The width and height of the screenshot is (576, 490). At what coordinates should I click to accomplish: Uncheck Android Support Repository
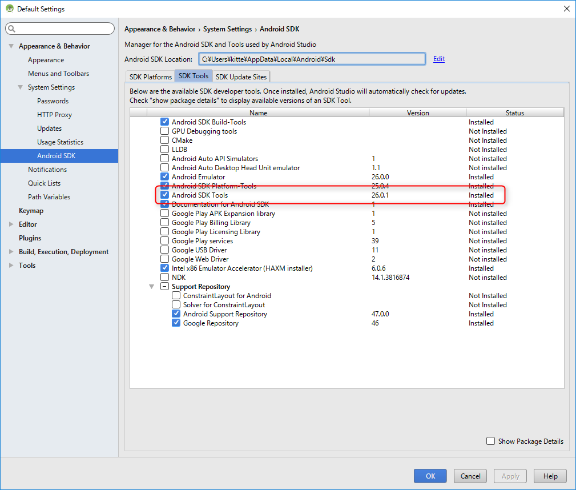[x=176, y=314]
